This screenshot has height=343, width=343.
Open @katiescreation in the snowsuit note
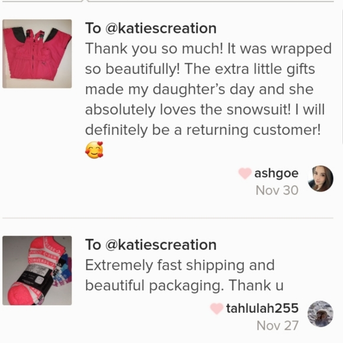pos(161,28)
